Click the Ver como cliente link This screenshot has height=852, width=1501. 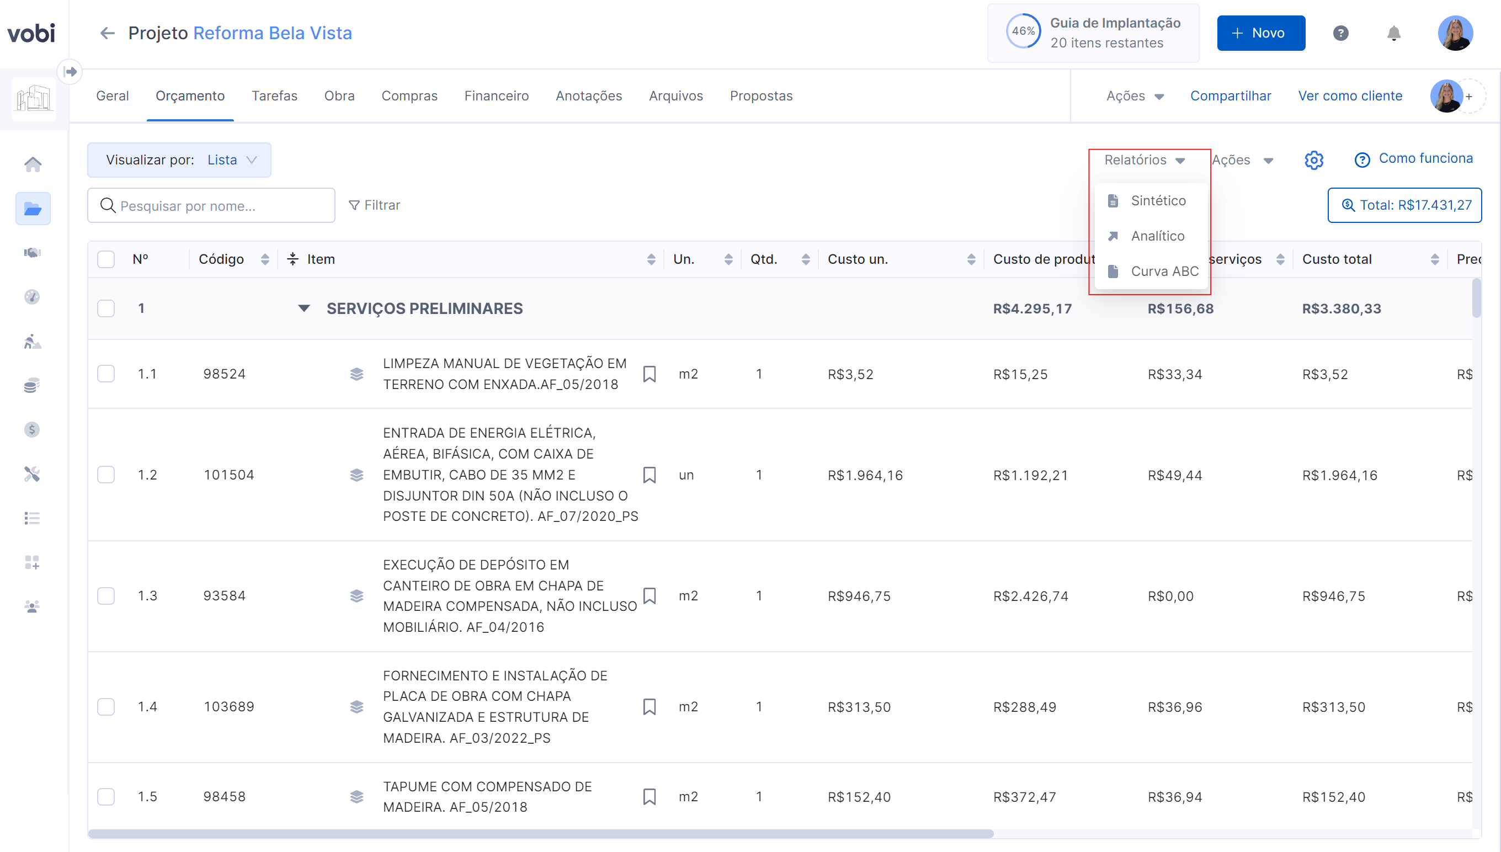(1349, 96)
